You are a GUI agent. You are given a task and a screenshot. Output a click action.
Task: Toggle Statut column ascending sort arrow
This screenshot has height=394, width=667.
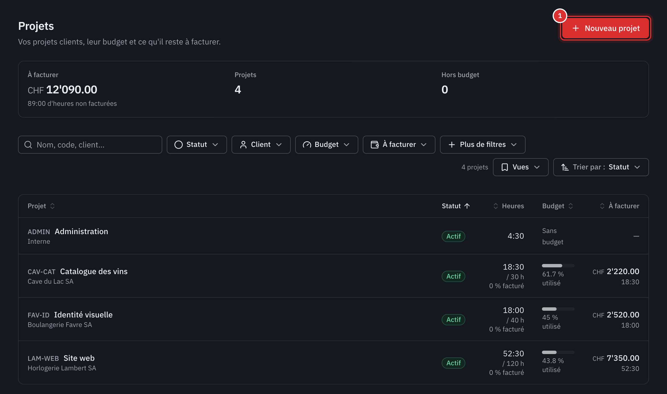(467, 206)
